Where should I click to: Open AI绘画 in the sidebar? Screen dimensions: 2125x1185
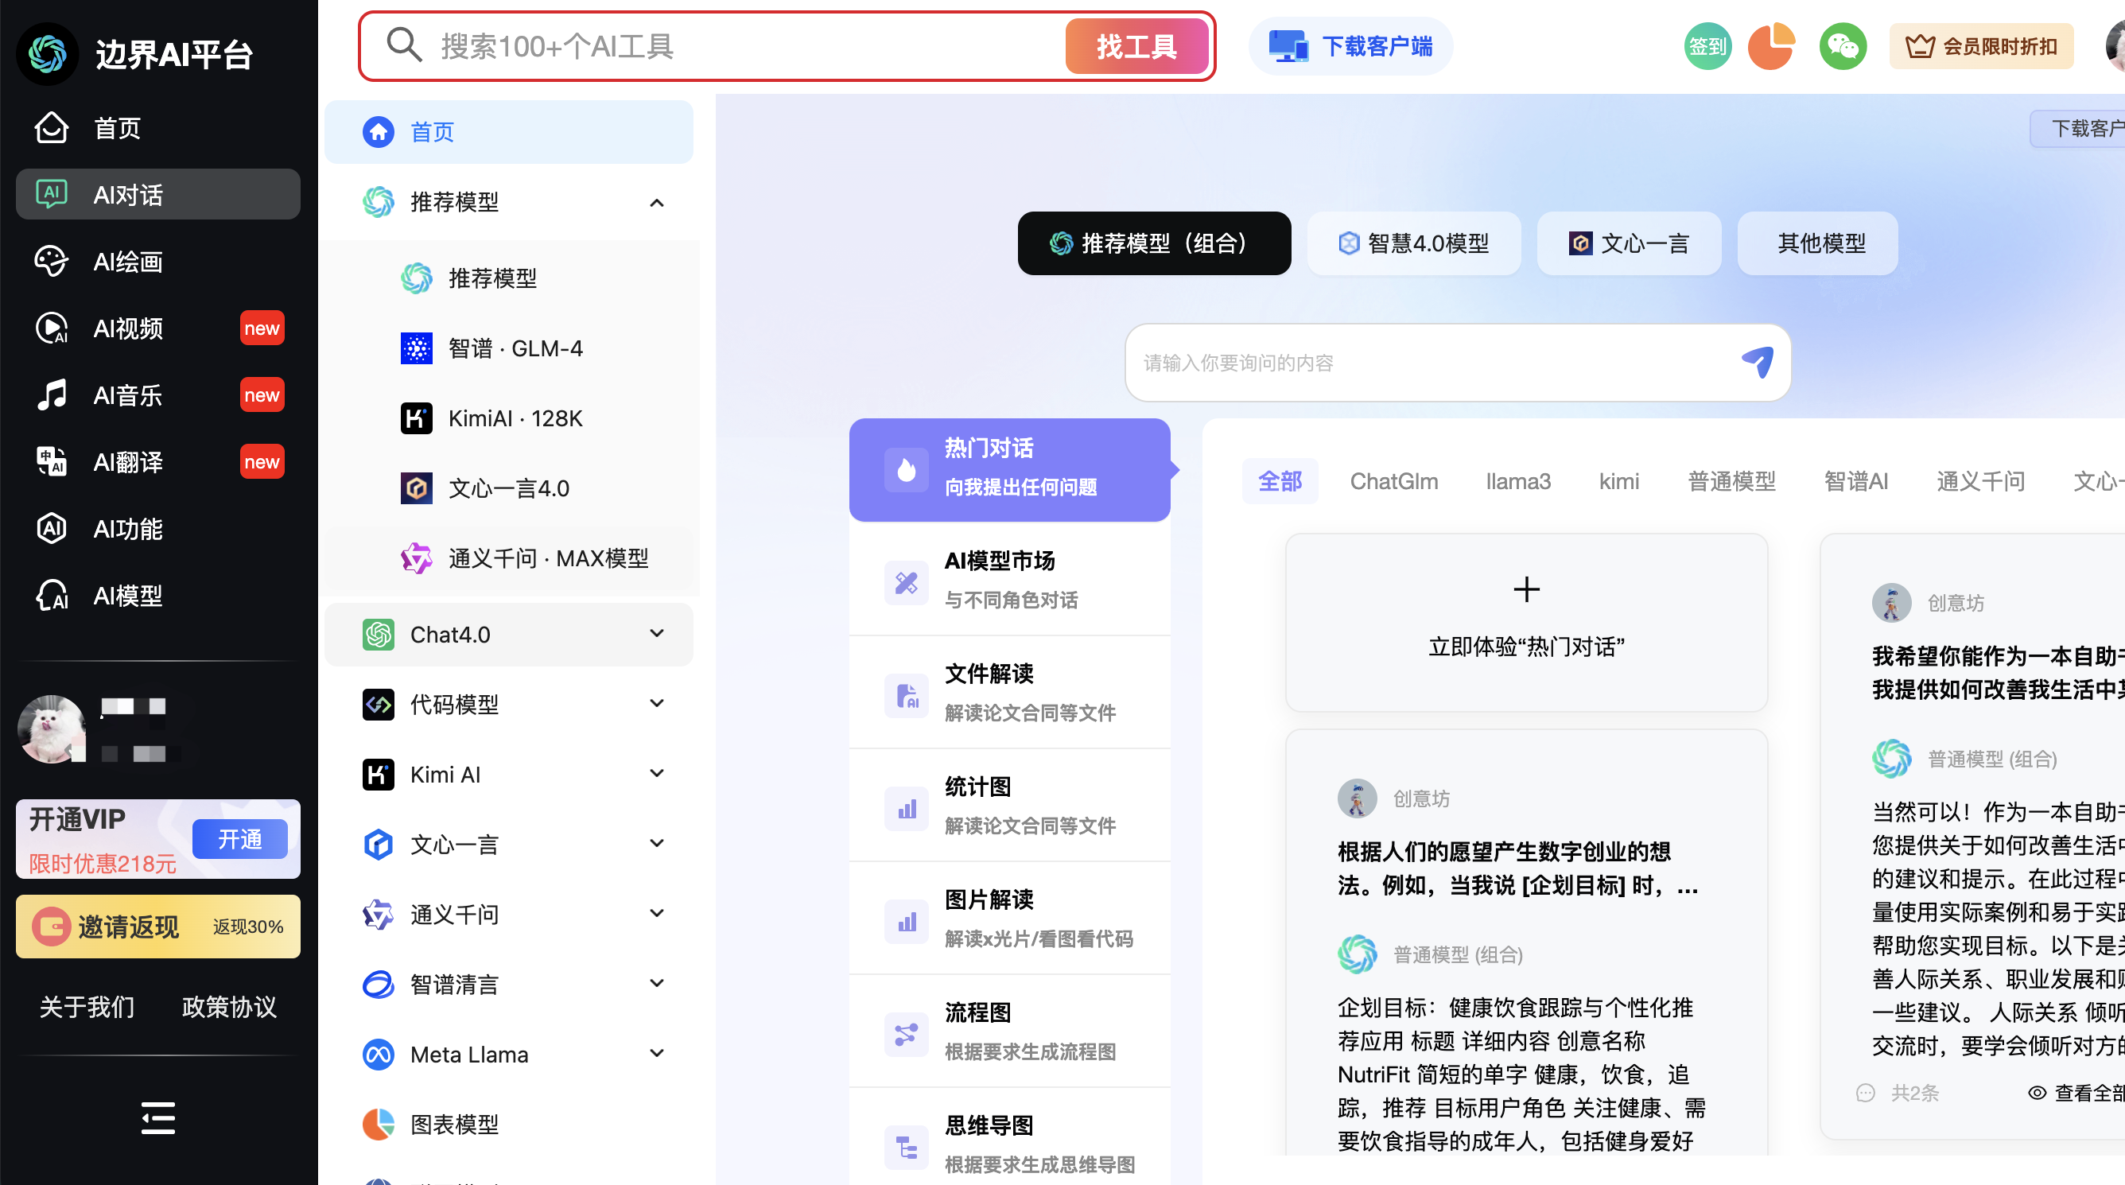pos(157,262)
